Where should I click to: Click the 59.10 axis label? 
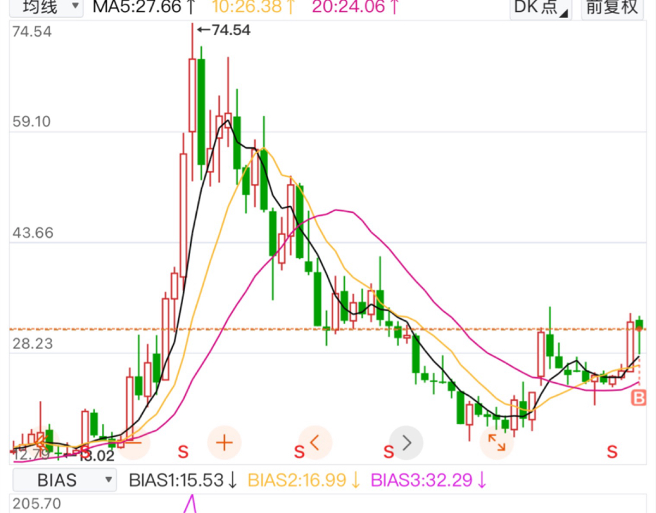point(31,122)
